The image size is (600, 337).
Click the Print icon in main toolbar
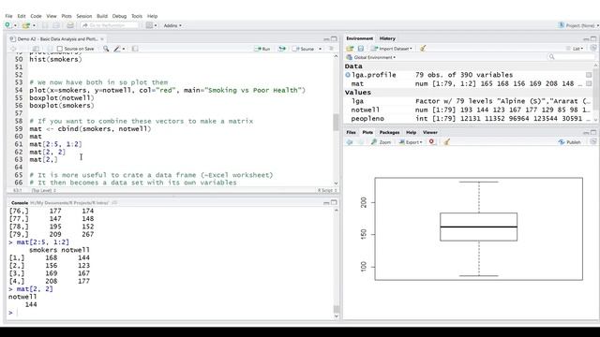tap(70, 25)
